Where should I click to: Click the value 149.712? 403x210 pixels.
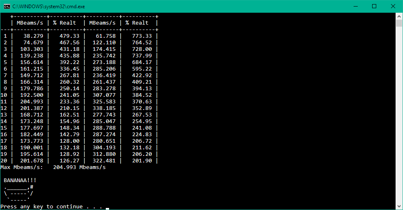32,75
